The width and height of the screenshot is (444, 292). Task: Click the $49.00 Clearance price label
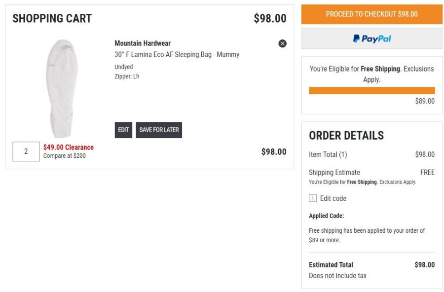[x=69, y=147]
